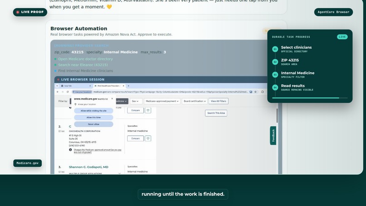Viewport: 366px width, 206px height.
Task: Click Search near Eleanor (43215) step
Action: 83,65
